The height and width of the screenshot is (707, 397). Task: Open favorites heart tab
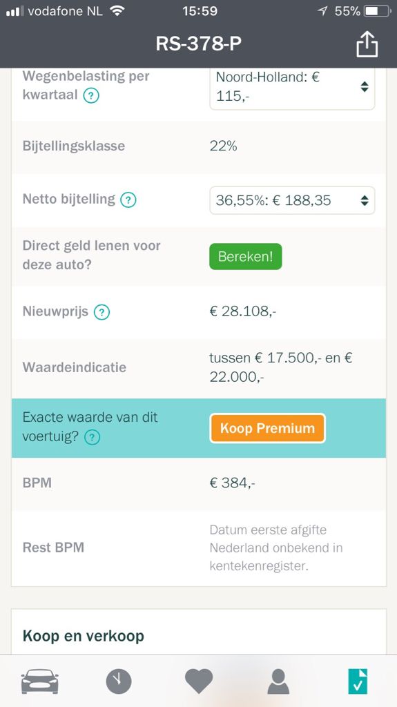[199, 681]
